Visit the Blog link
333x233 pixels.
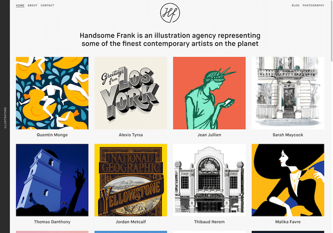pyautogui.click(x=296, y=5)
